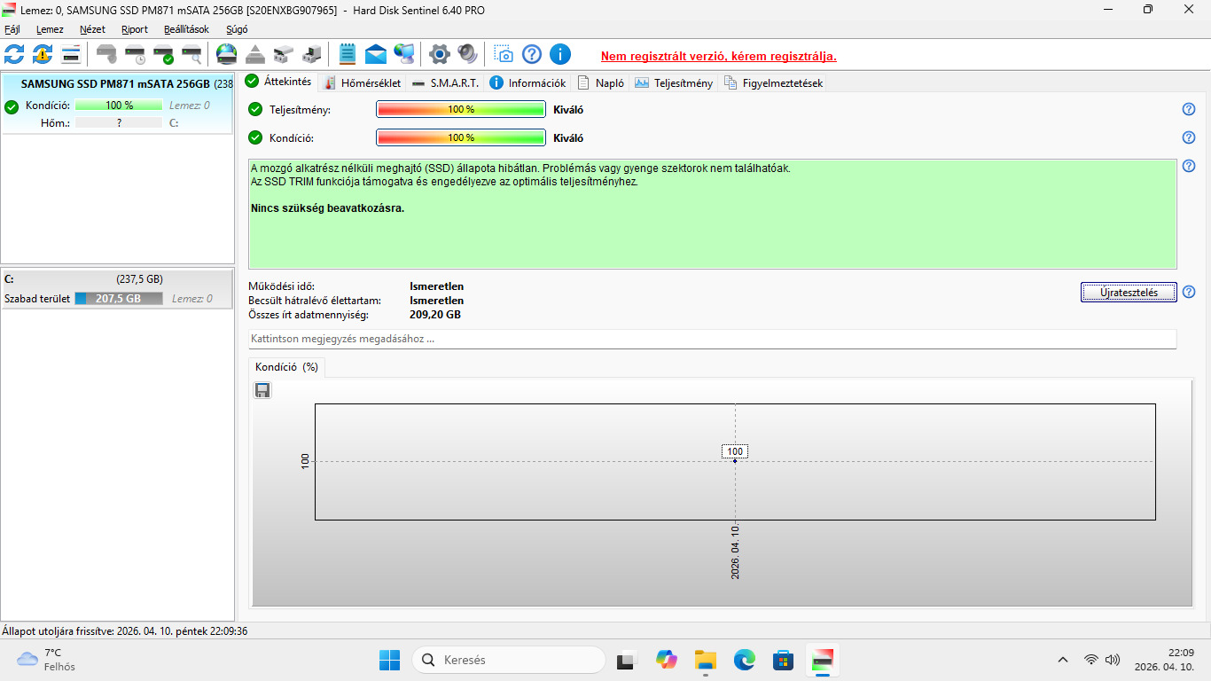
Task: Click help icon beside green status text
Action: [1189, 166]
